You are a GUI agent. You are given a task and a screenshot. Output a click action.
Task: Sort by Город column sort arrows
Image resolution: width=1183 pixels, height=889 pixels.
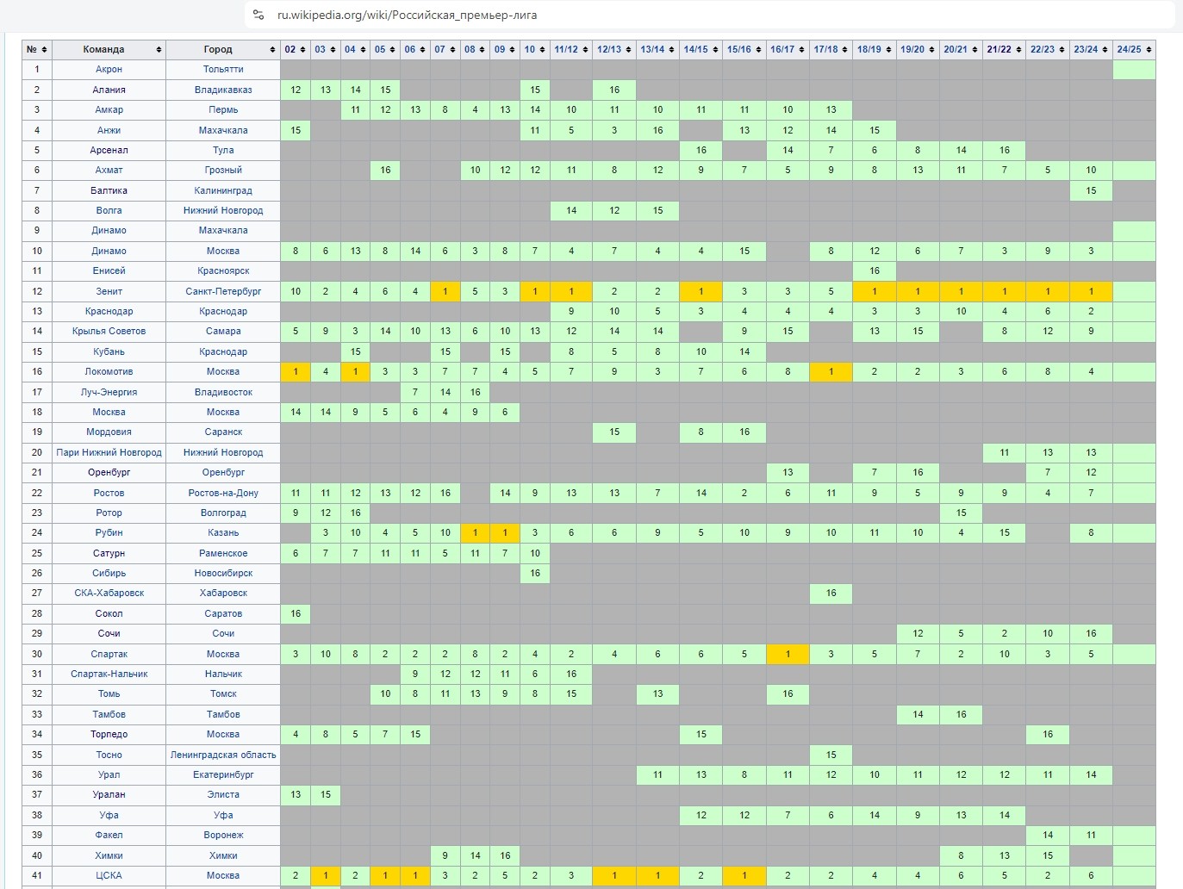pos(273,49)
